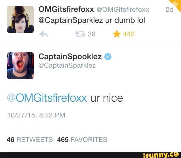Screen dimensions: 181x158
Task: Open the @OMGitsfirefoxx mention in reply tweet
Action: click(47, 98)
